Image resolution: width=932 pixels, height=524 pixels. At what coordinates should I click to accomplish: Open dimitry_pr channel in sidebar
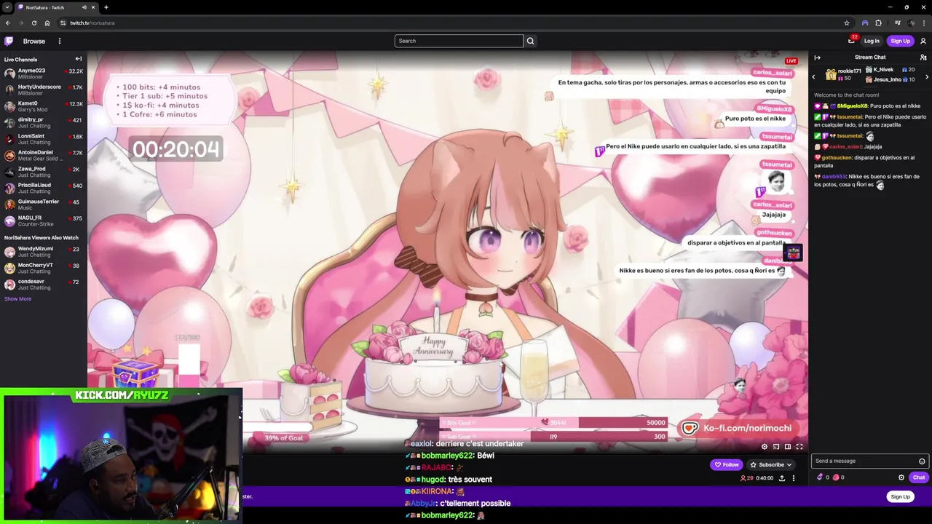point(44,123)
